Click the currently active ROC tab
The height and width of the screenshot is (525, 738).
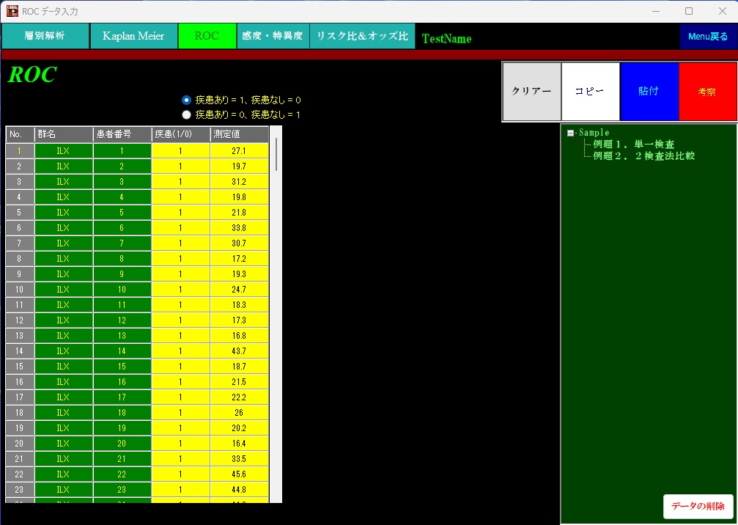coord(207,35)
